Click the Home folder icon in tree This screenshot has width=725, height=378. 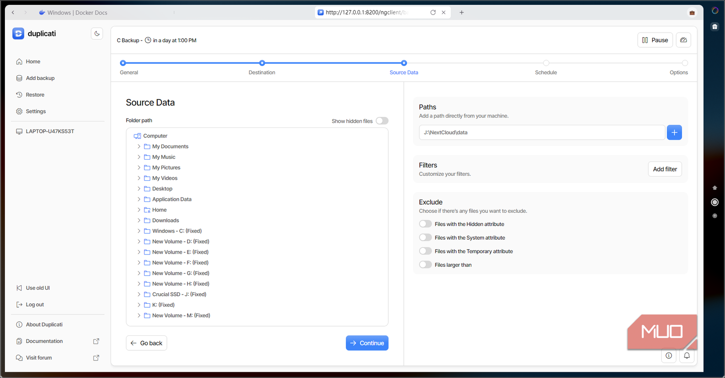(147, 210)
